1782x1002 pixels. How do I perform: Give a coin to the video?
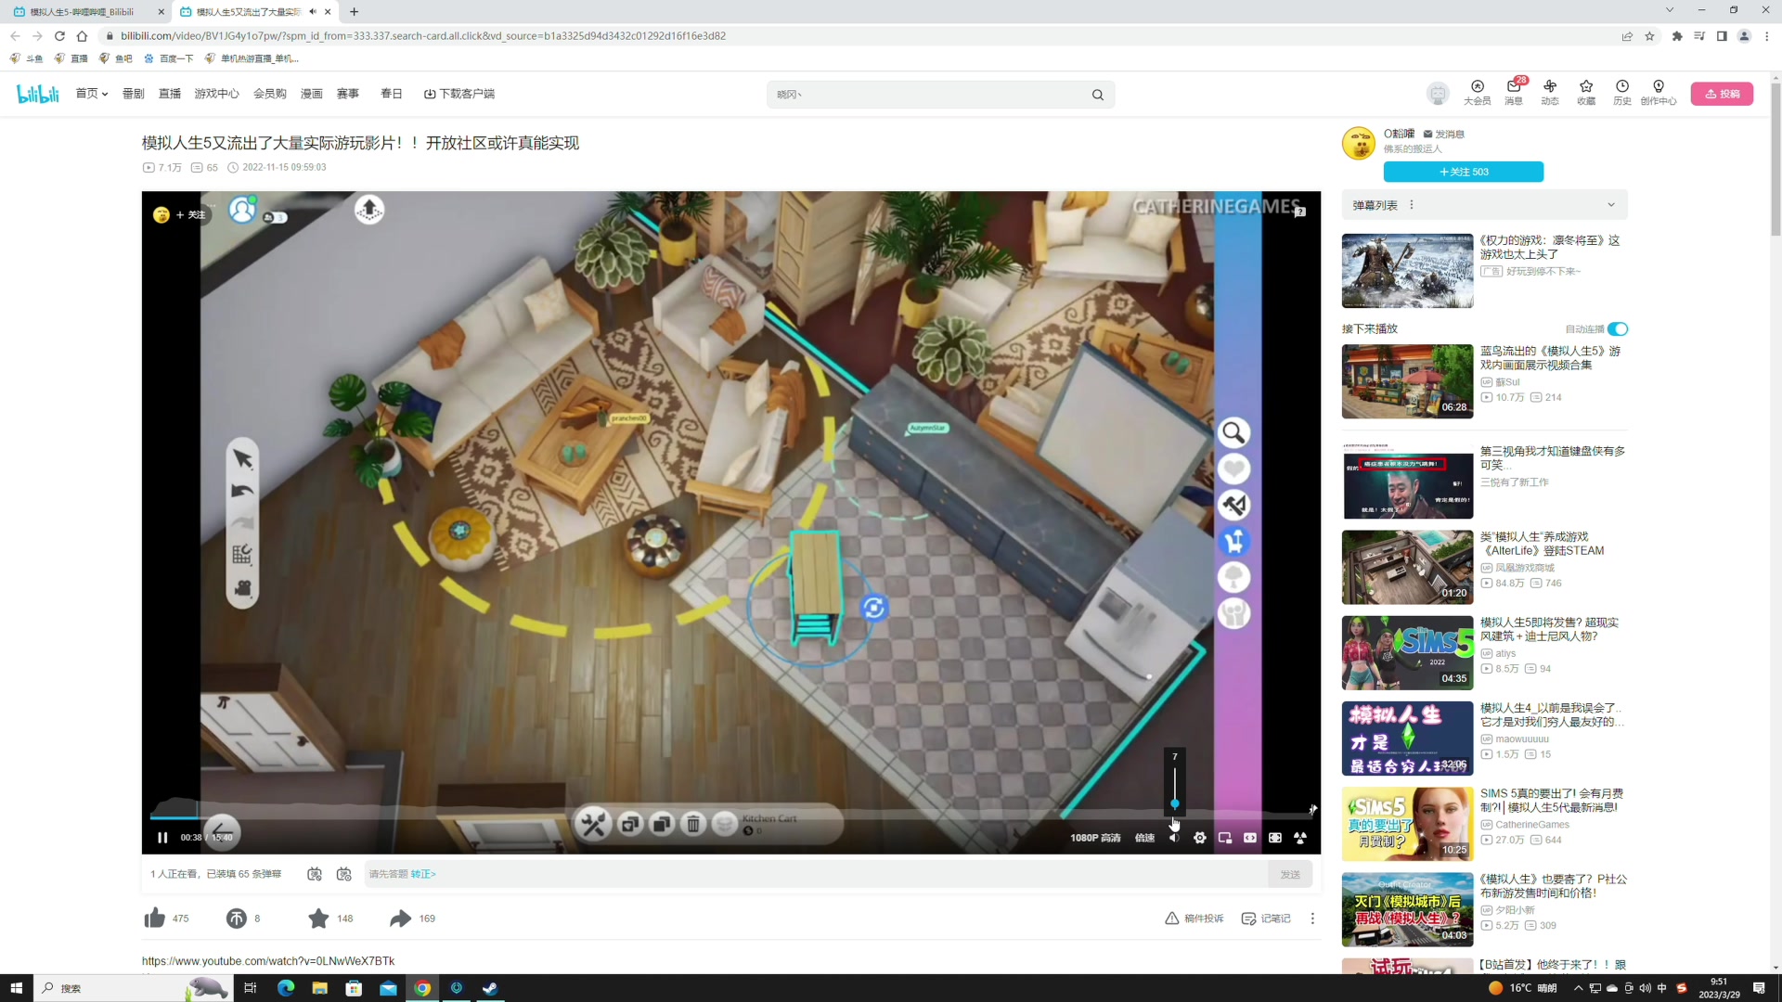coord(237,918)
